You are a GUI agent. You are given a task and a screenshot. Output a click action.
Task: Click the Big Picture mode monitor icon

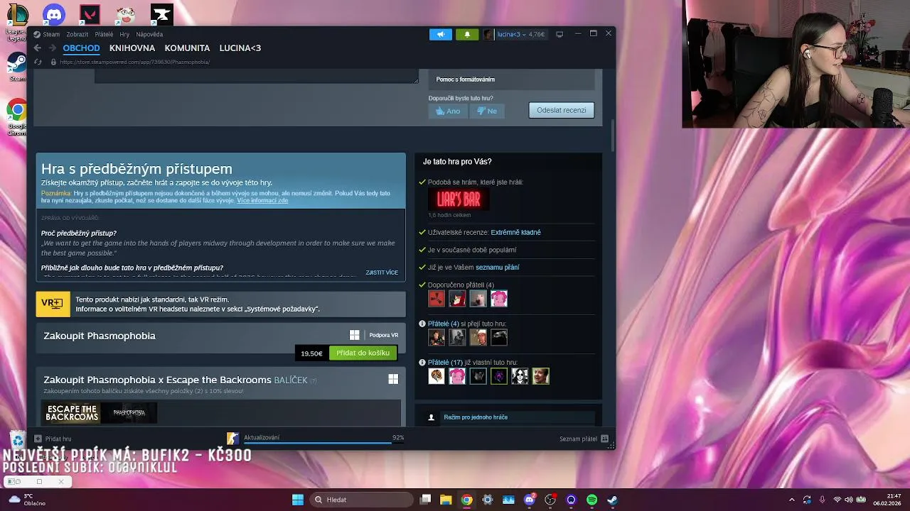(560, 34)
